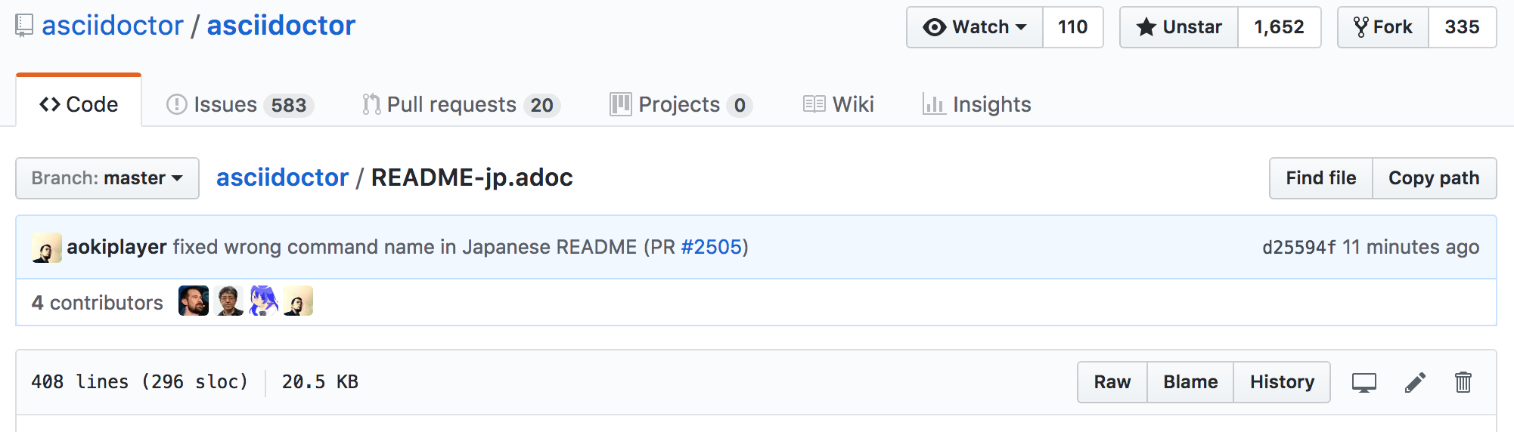Image resolution: width=1514 pixels, height=432 pixels.
Task: View the Raw file
Action: click(x=1112, y=382)
